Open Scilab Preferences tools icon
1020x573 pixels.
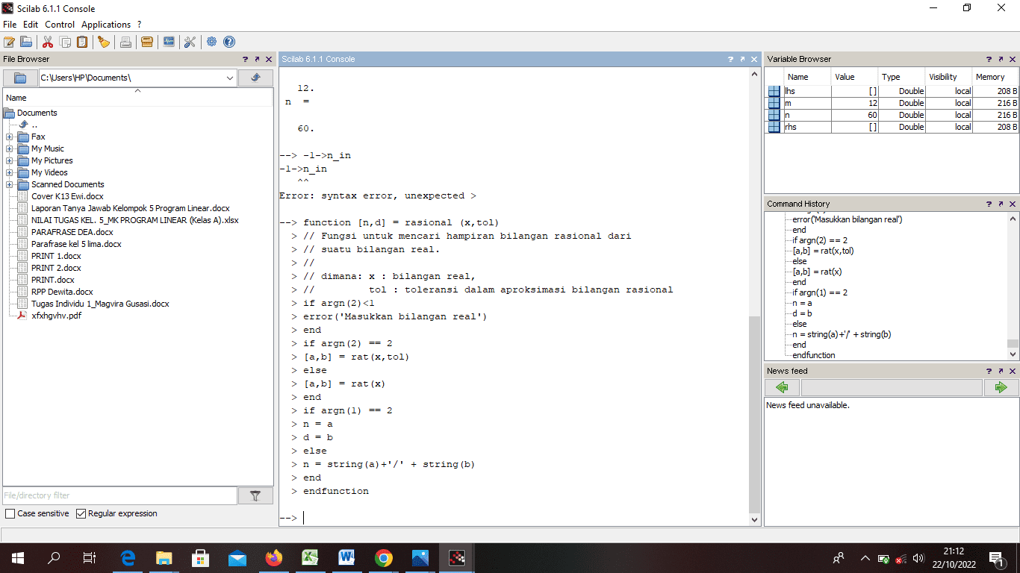tap(190, 42)
